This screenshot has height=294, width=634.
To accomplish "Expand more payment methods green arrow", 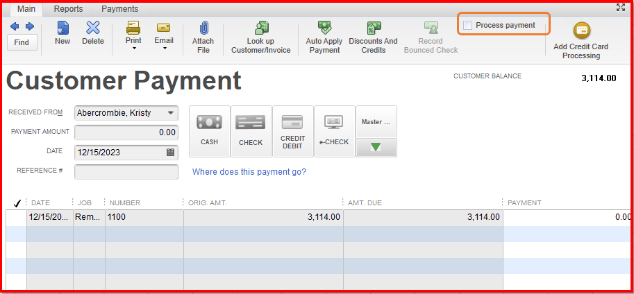I will (x=376, y=148).
